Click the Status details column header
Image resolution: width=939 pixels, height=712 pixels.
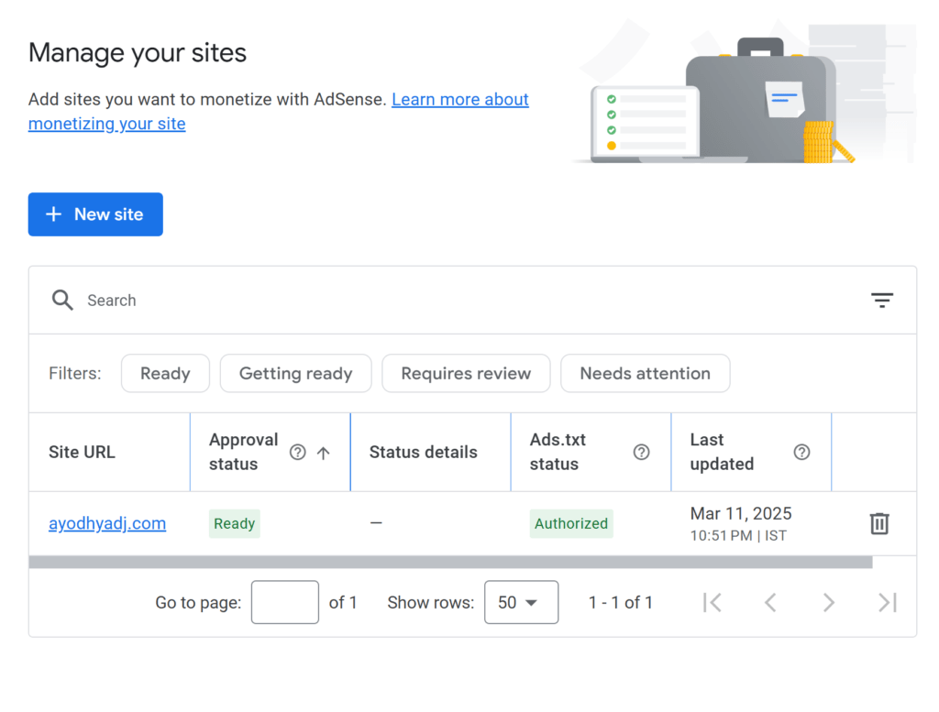[431, 452]
